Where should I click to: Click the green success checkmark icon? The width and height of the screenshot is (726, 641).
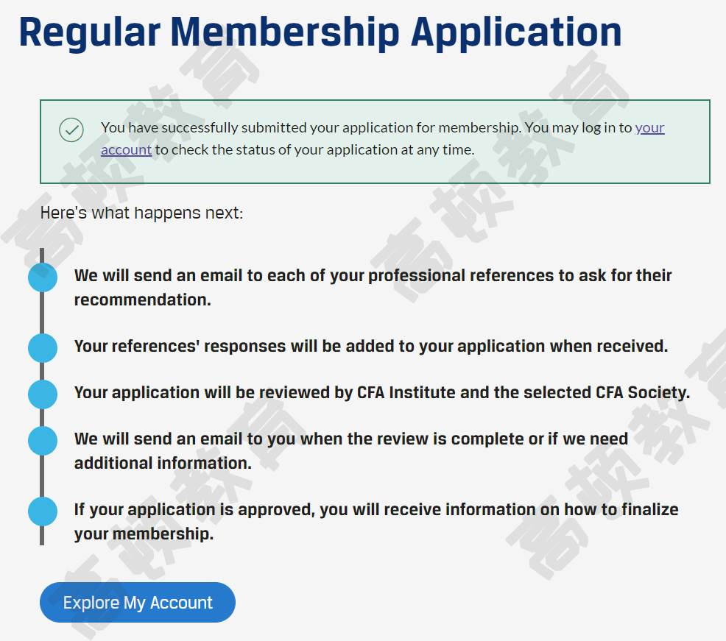pos(71,130)
